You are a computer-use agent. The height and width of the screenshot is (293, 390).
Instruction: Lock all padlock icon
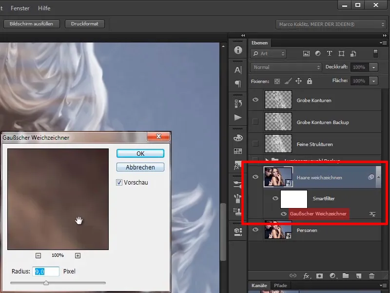[x=310, y=81]
